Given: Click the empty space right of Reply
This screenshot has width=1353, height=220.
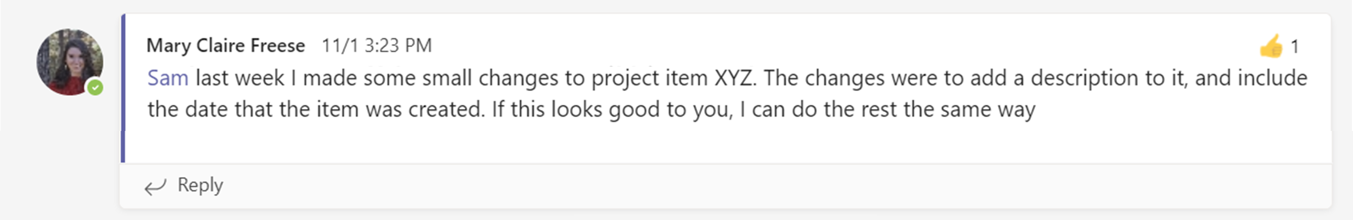Looking at the screenshot, I should (x=777, y=185).
